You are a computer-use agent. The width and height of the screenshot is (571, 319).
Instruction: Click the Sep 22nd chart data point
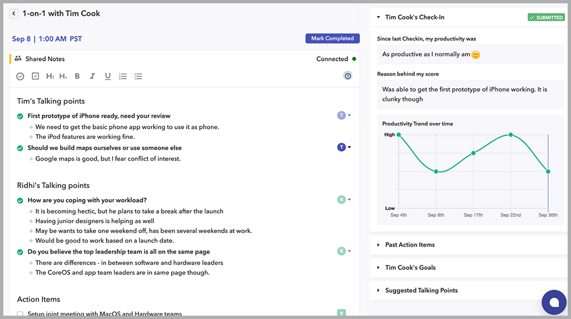pyautogui.click(x=511, y=135)
